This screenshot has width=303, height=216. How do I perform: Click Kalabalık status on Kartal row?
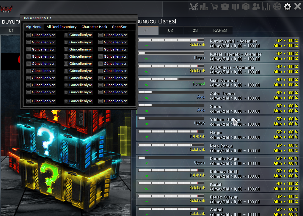(x=197, y=188)
